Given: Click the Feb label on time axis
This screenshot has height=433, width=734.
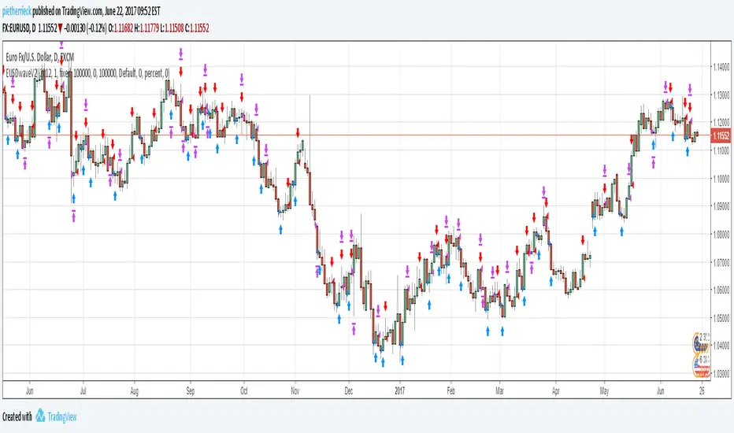Looking at the screenshot, I should [450, 390].
